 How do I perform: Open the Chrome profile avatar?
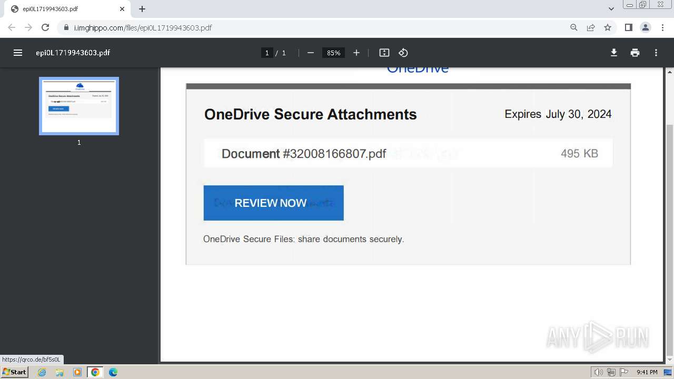[x=645, y=27]
